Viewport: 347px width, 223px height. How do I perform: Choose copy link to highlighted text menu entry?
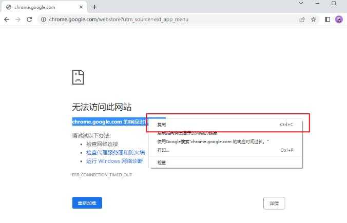tap(226, 133)
